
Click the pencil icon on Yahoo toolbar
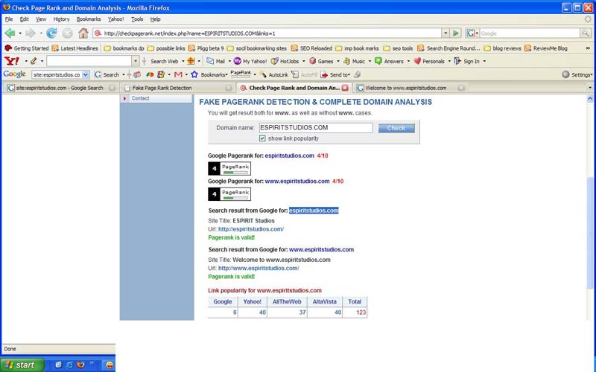[34, 61]
